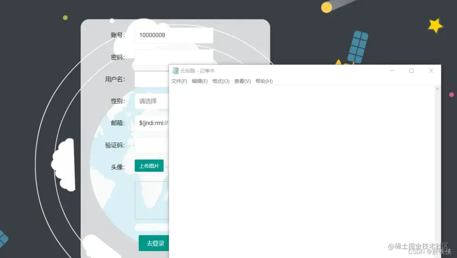Click inside the Notepad text area

point(302,171)
